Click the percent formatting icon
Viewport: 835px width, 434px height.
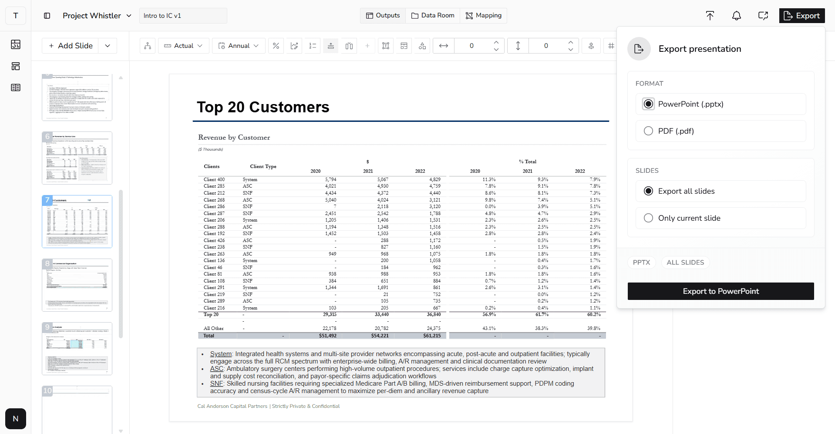point(276,46)
